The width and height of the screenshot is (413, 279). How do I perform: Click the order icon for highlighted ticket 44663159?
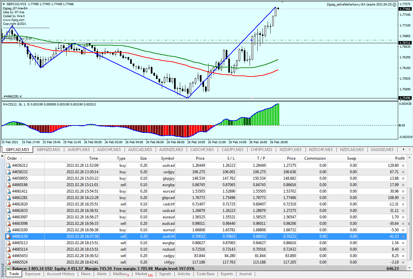point(8,236)
